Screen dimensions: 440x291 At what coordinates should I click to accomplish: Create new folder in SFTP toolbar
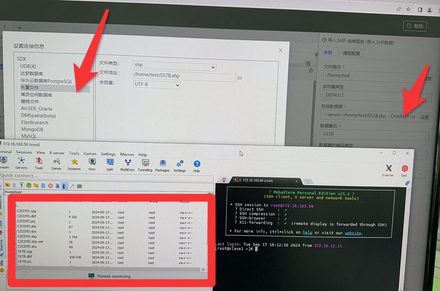[36, 185]
